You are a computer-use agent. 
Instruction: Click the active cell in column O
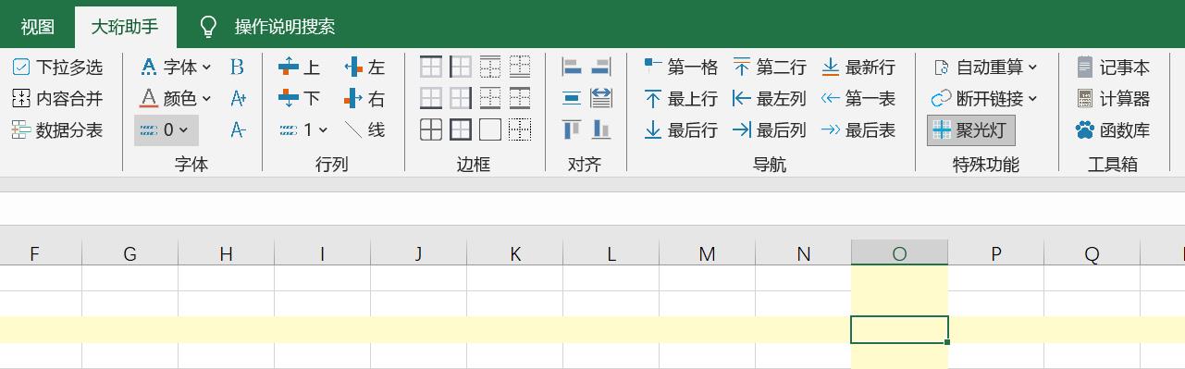[899, 329]
